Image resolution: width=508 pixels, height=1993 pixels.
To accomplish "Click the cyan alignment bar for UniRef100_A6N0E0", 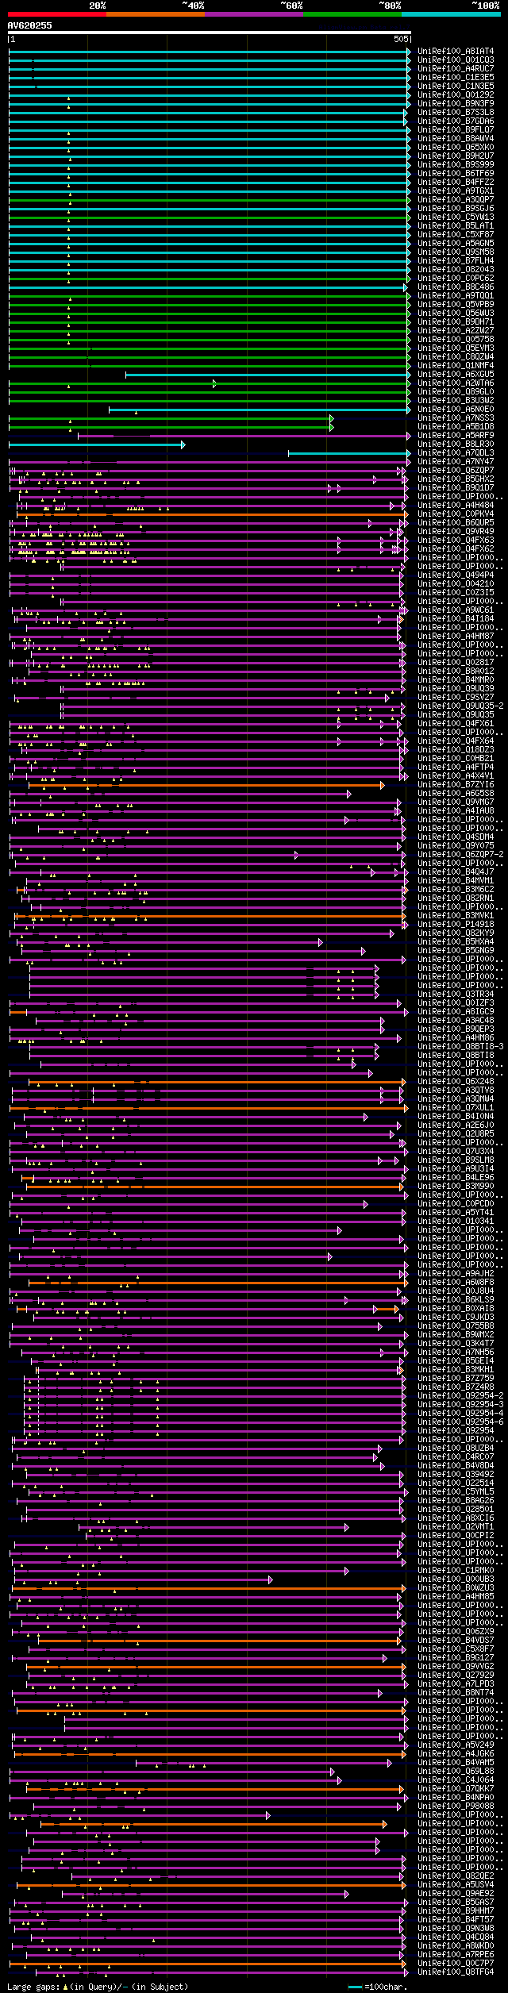I will 260,410.
